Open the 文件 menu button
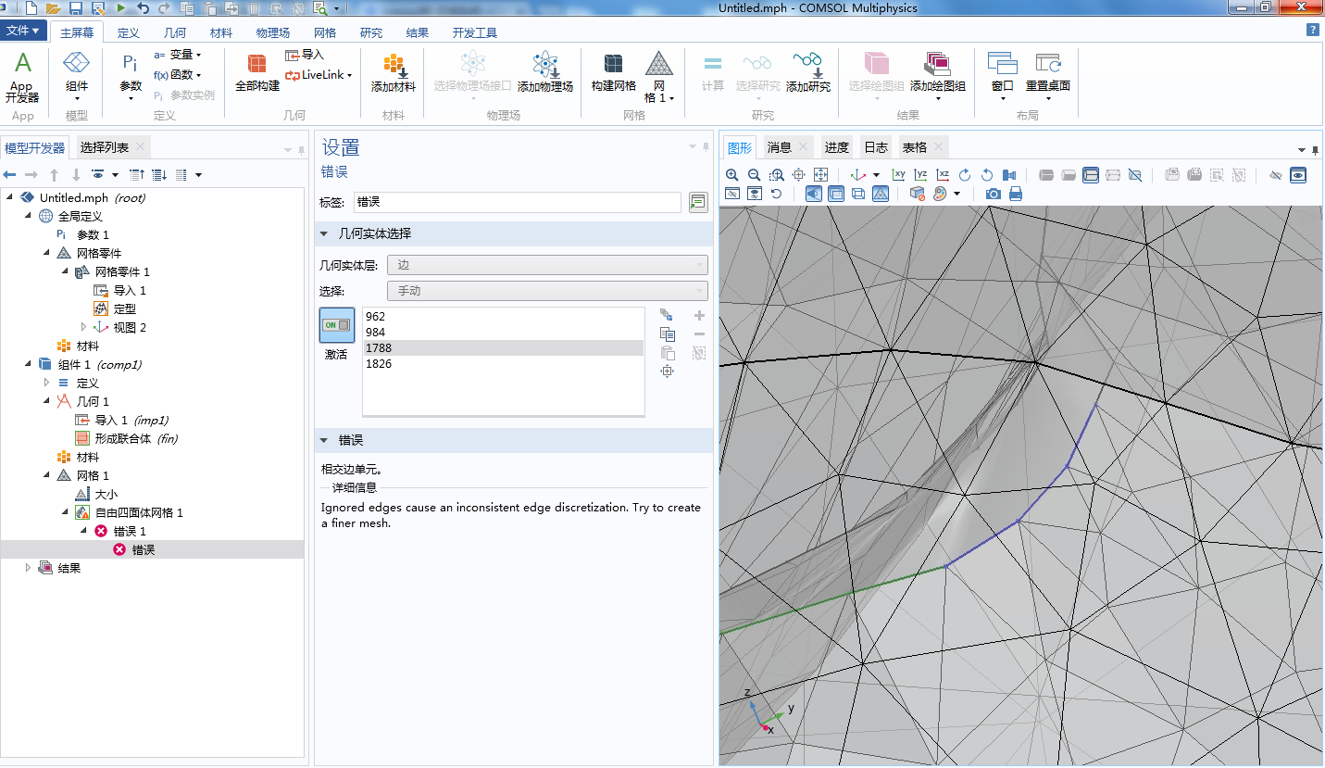Screen dimensions: 1325x768 click(23, 31)
